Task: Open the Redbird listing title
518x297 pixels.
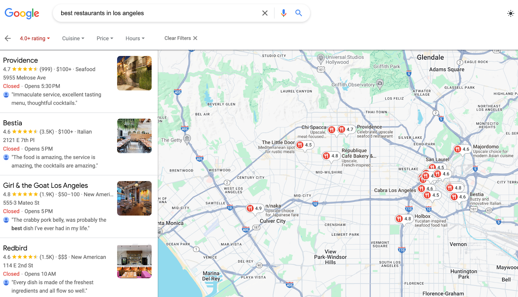Action: click(15, 248)
